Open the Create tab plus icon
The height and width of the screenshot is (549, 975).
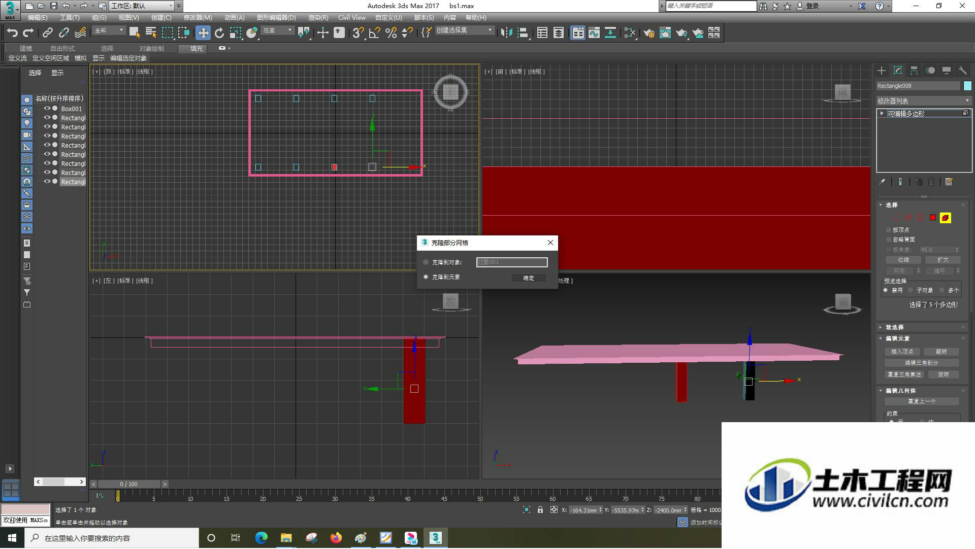[x=882, y=71]
